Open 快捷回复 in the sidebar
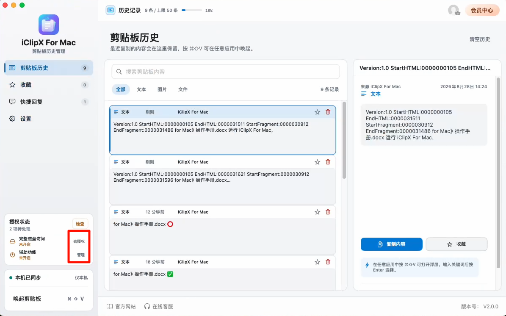506x316 pixels. [49, 102]
